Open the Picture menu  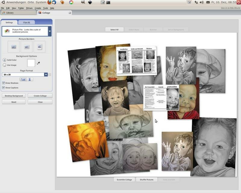(29, 8)
